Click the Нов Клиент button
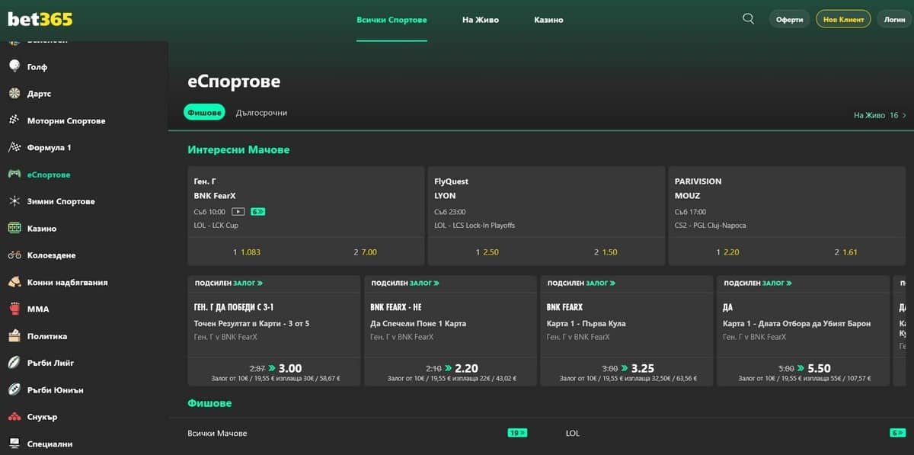 tap(843, 19)
